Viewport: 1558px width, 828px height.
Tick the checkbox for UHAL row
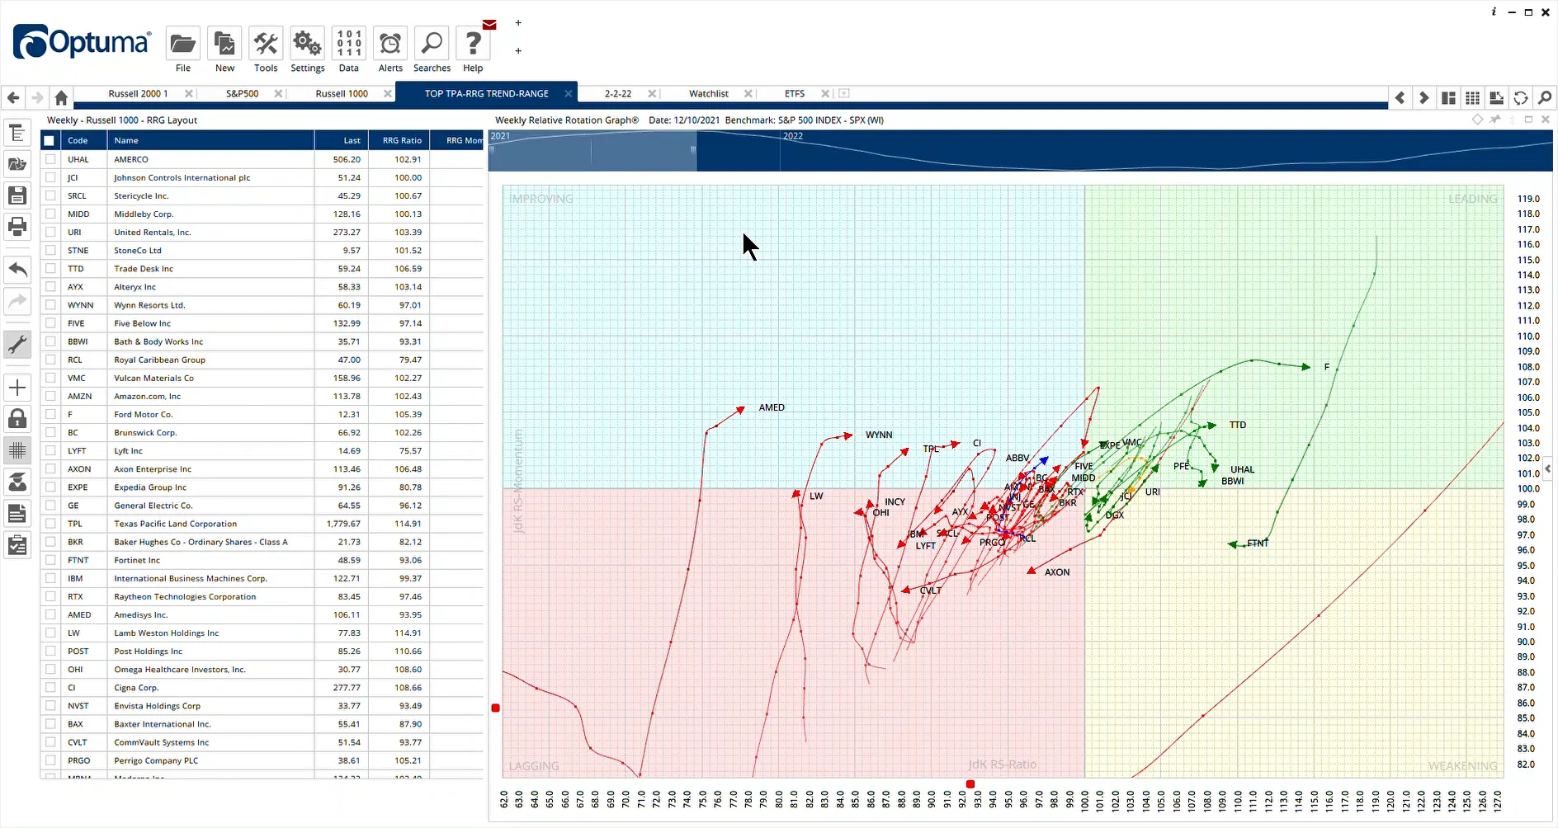[x=50, y=159]
